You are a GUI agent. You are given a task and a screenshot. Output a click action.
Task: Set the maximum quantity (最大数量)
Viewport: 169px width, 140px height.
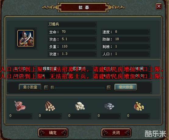(x=126, y=87)
